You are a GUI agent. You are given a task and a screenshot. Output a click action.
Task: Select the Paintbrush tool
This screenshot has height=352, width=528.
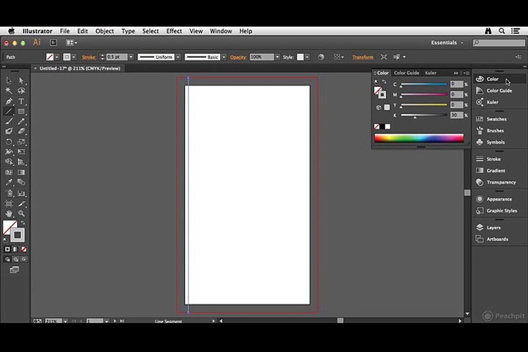9,121
